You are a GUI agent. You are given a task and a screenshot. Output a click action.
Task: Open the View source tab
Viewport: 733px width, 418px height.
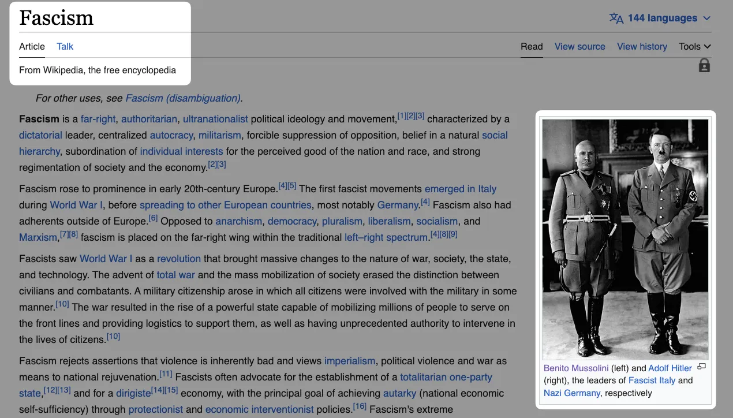579,47
